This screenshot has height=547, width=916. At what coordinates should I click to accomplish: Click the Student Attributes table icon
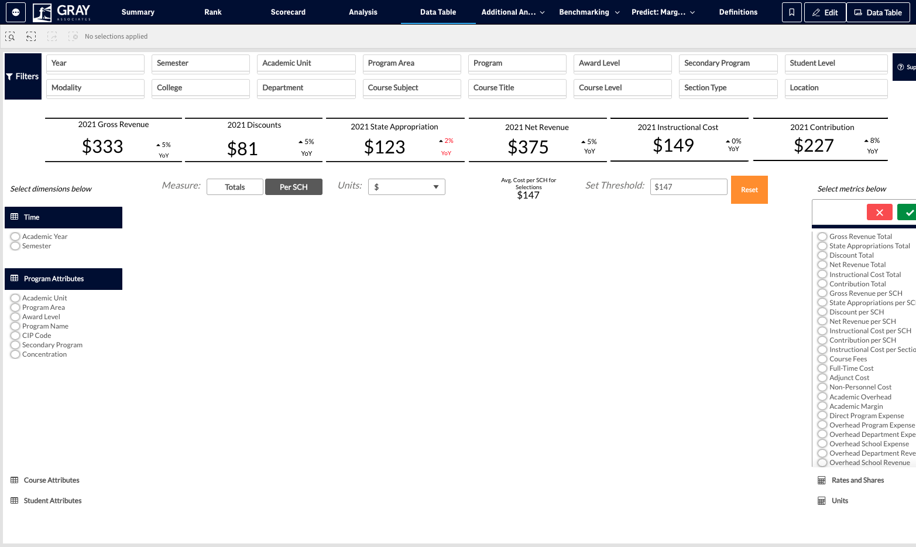click(x=15, y=501)
